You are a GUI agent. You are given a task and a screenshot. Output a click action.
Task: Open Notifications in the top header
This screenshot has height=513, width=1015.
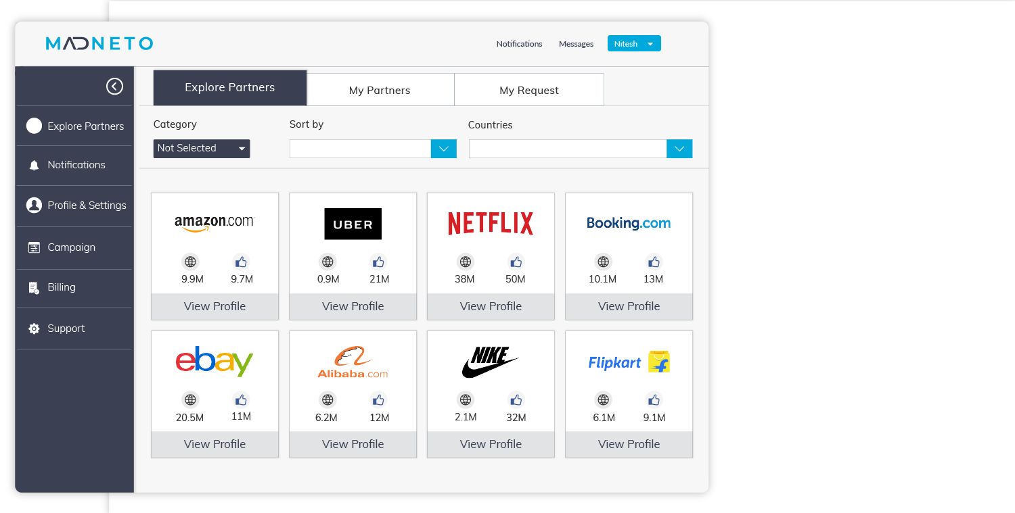pyautogui.click(x=519, y=44)
